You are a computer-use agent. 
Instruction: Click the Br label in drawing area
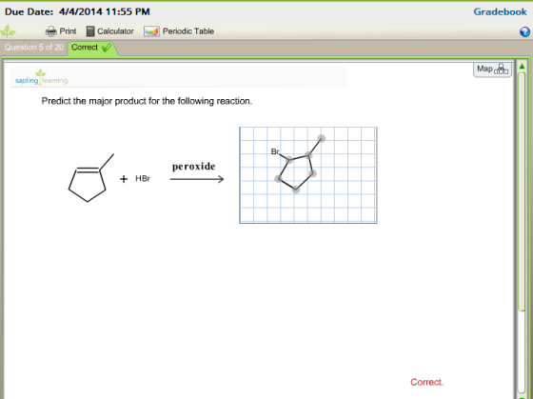tap(275, 151)
